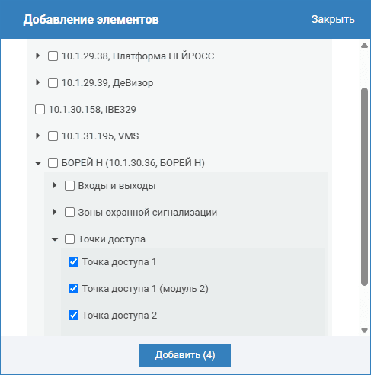The height and width of the screenshot is (375, 371).
Task: Select the row text 10.1.29.39, ДеВизор
Action: click(107, 83)
